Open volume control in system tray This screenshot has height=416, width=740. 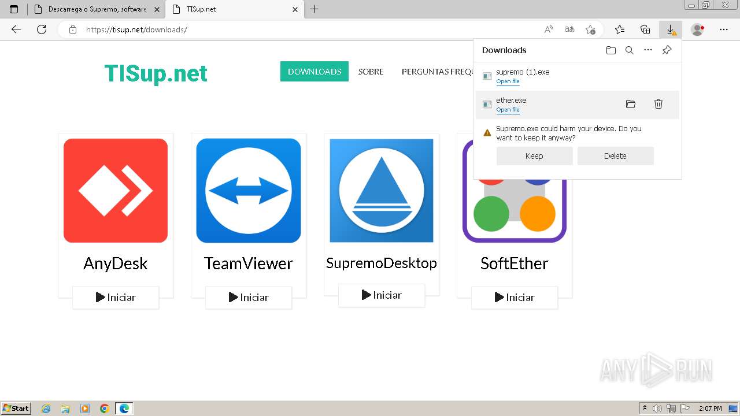[657, 408]
